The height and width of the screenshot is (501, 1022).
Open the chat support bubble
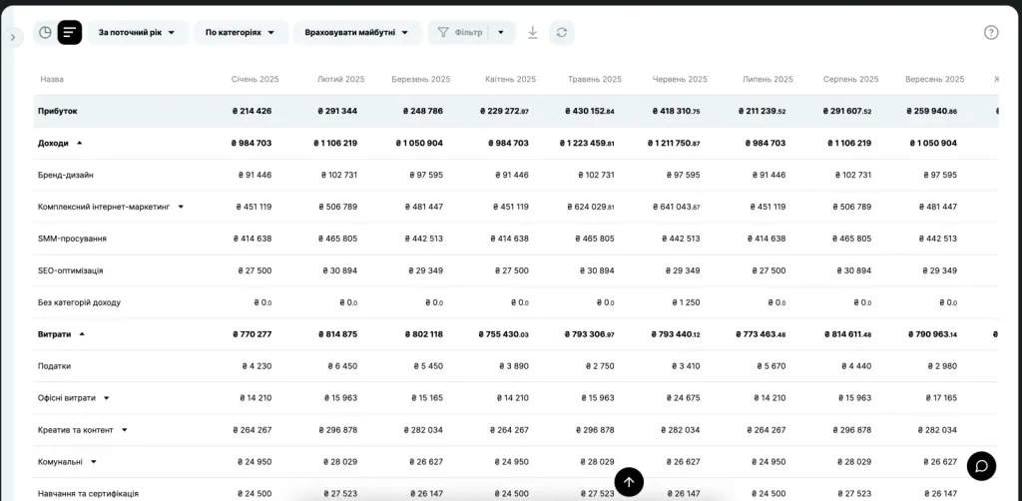point(981,466)
